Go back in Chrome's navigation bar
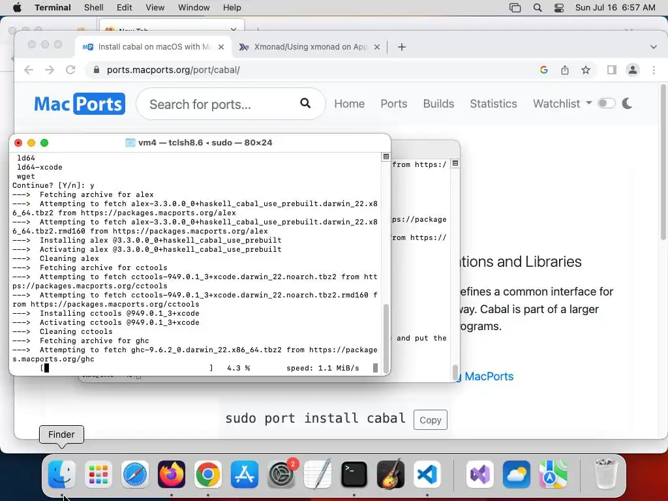The image size is (668, 501). (x=29, y=70)
